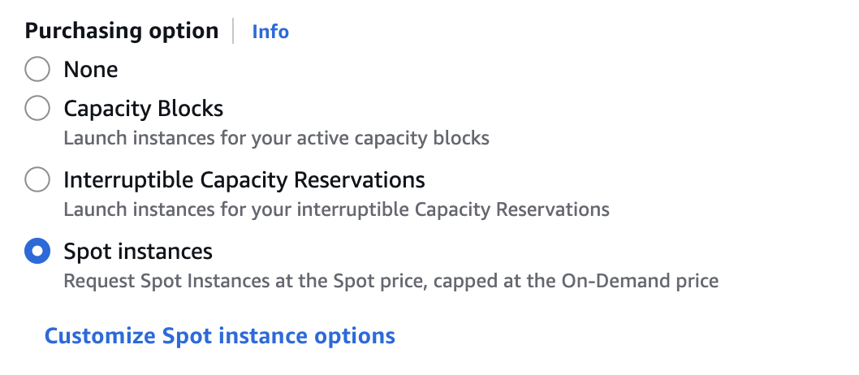Choose the Capacity Blocks radio button
Screen dimensions: 859x375
tap(37, 108)
